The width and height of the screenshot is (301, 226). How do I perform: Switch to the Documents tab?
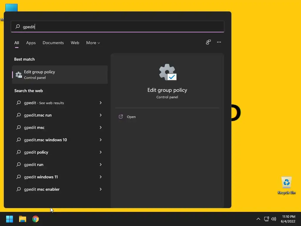53,43
